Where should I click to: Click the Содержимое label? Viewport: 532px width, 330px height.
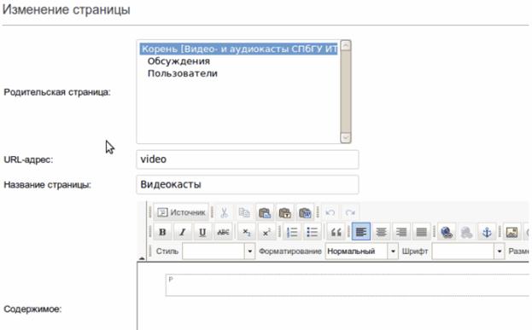tap(32, 309)
